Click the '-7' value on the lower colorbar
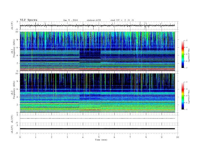 click(x=186, y=109)
